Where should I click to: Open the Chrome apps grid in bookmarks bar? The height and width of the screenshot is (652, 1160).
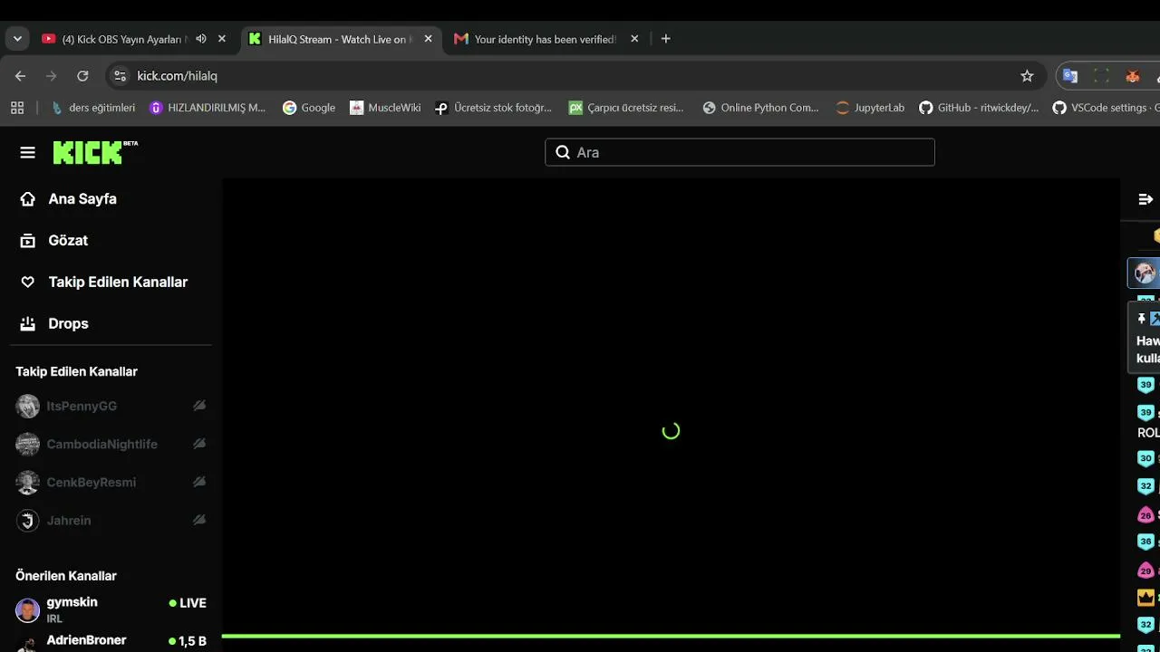17,108
